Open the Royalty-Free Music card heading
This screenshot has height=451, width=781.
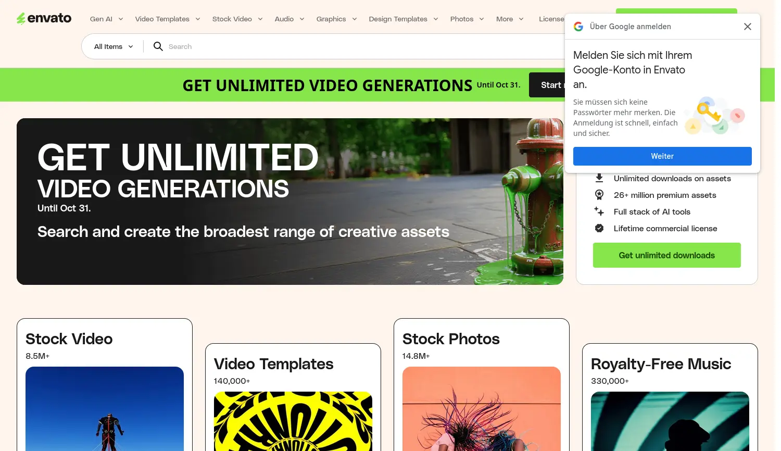(661, 364)
